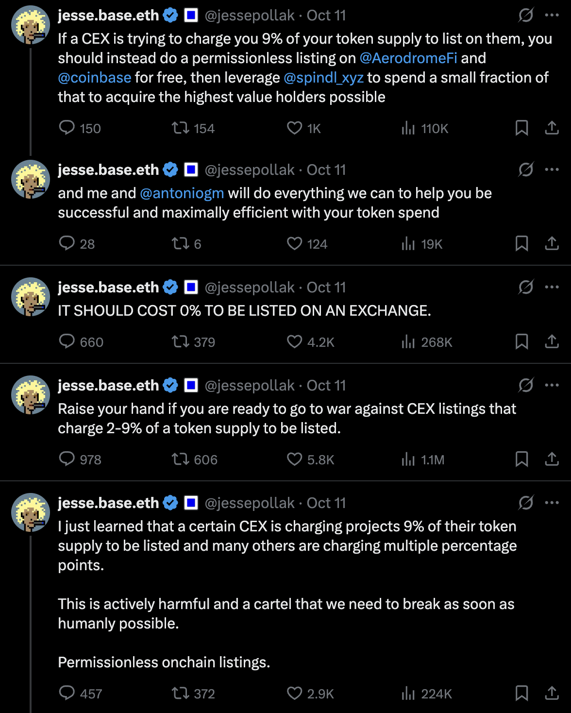
Task: Open the ••• menu on the bottom tweet
Action: 552,502
